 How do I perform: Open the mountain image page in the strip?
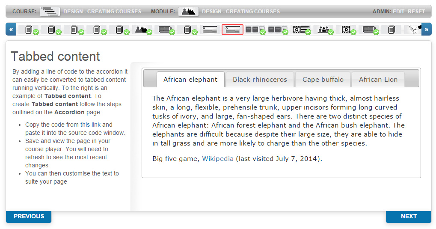[x=142, y=30]
